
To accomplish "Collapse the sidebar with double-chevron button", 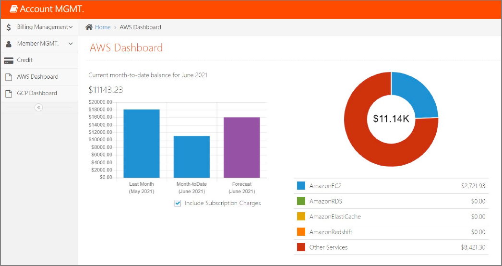I will (x=39, y=108).
